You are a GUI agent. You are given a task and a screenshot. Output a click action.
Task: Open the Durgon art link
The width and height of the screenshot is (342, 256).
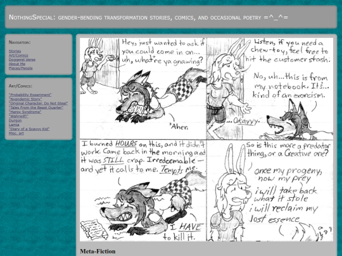(x=15, y=120)
